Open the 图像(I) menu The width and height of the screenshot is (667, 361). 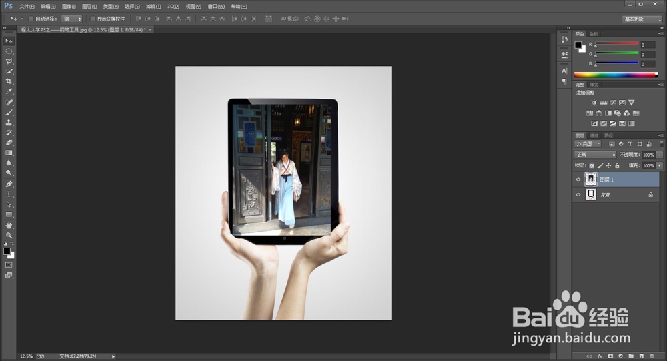pos(69,5)
